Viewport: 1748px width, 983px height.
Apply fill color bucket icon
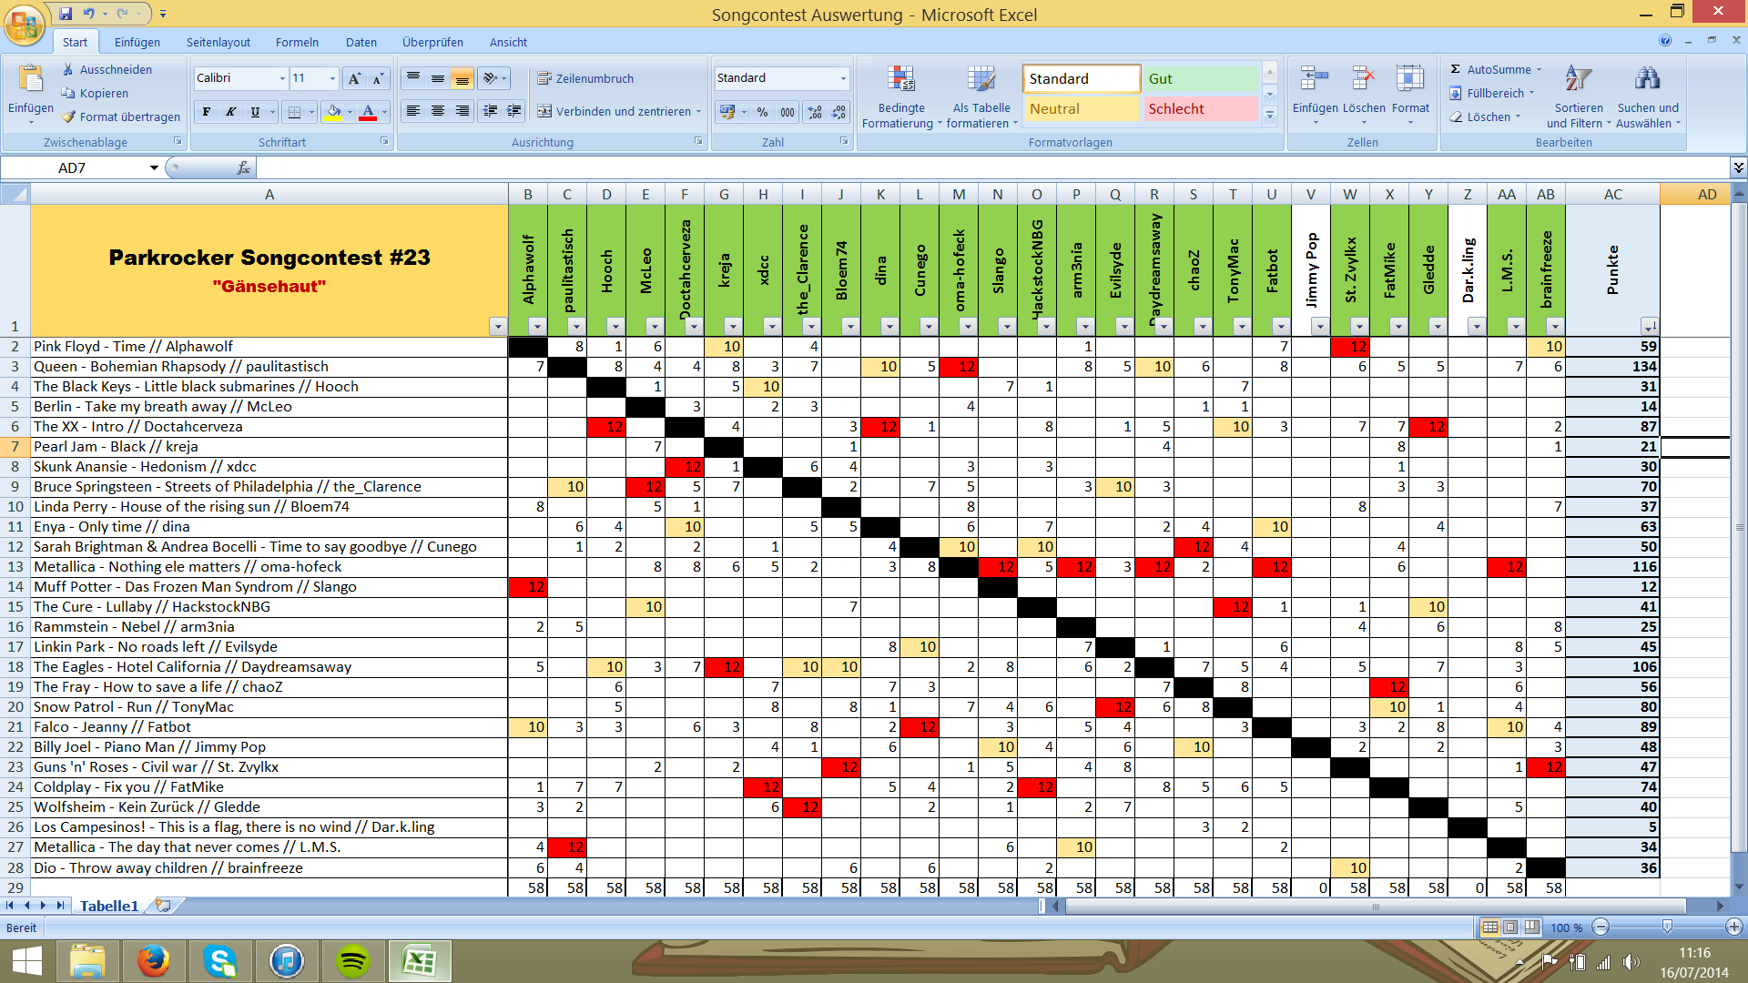click(333, 112)
